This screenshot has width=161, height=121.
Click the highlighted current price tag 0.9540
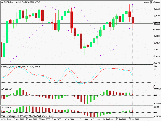click(157, 23)
